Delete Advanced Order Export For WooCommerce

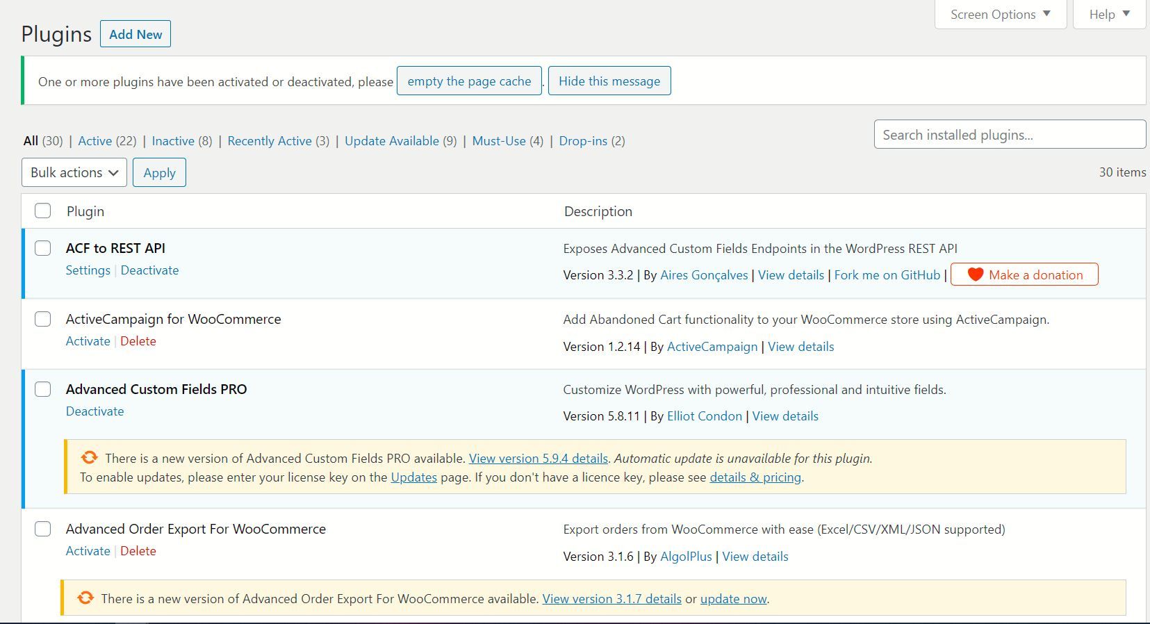click(x=138, y=550)
